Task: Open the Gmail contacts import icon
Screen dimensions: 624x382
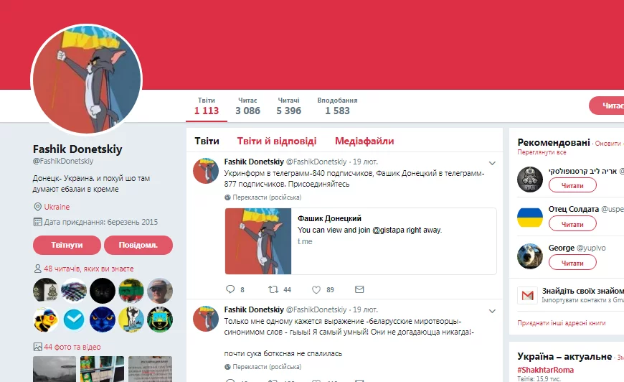Action: coord(527,295)
